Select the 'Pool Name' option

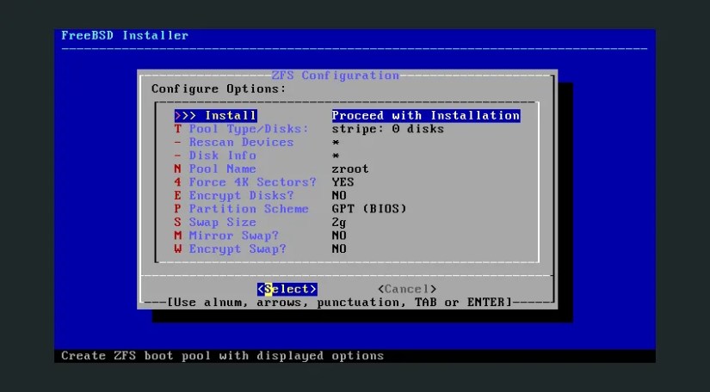click(x=215, y=169)
